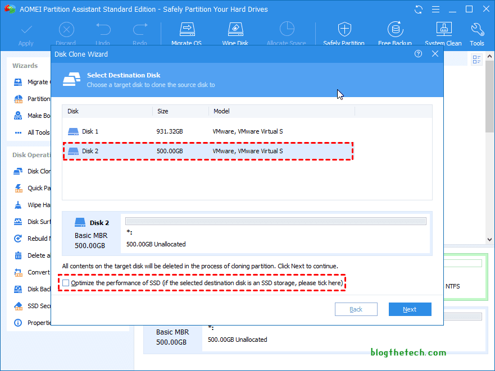This screenshot has width=495, height=371.
Task: Click the Next button
Action: [x=410, y=309]
